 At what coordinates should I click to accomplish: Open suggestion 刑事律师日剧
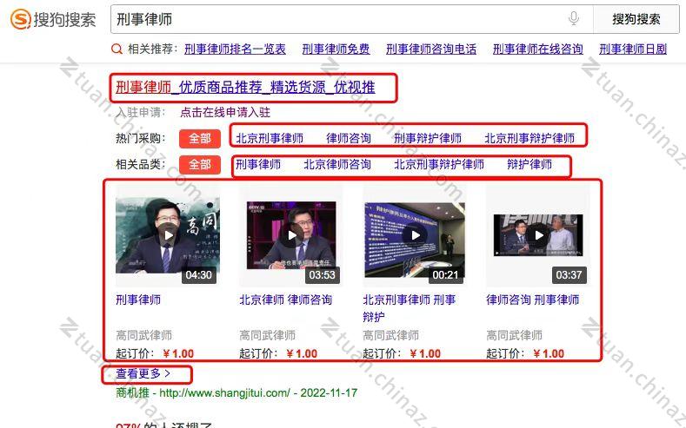(633, 49)
